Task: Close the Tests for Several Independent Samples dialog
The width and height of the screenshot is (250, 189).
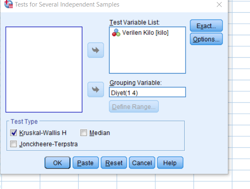Action: point(219,5)
